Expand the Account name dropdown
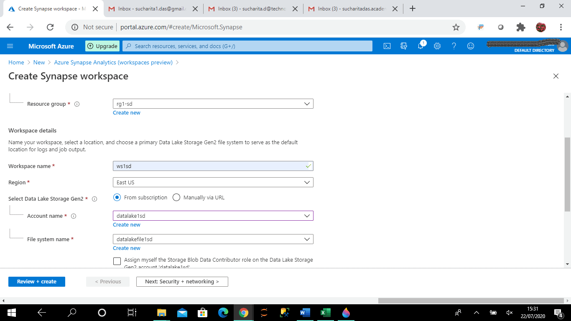 (307, 216)
